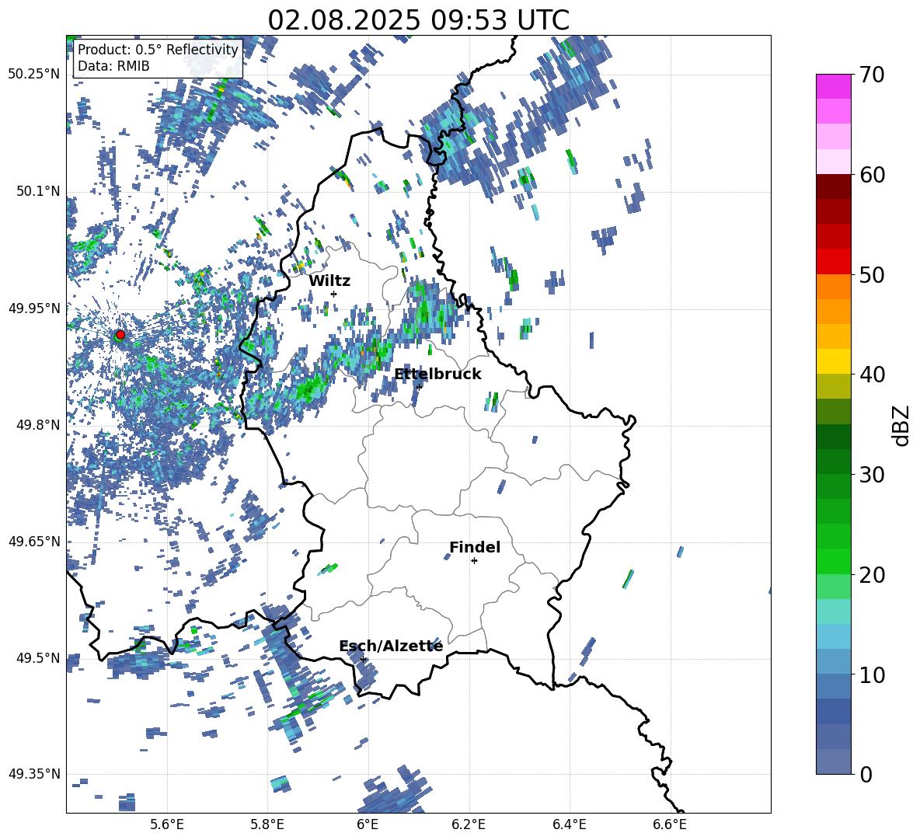This screenshot has width=920, height=840.
Task: Click the Wiltz city label
Action: pos(329,281)
